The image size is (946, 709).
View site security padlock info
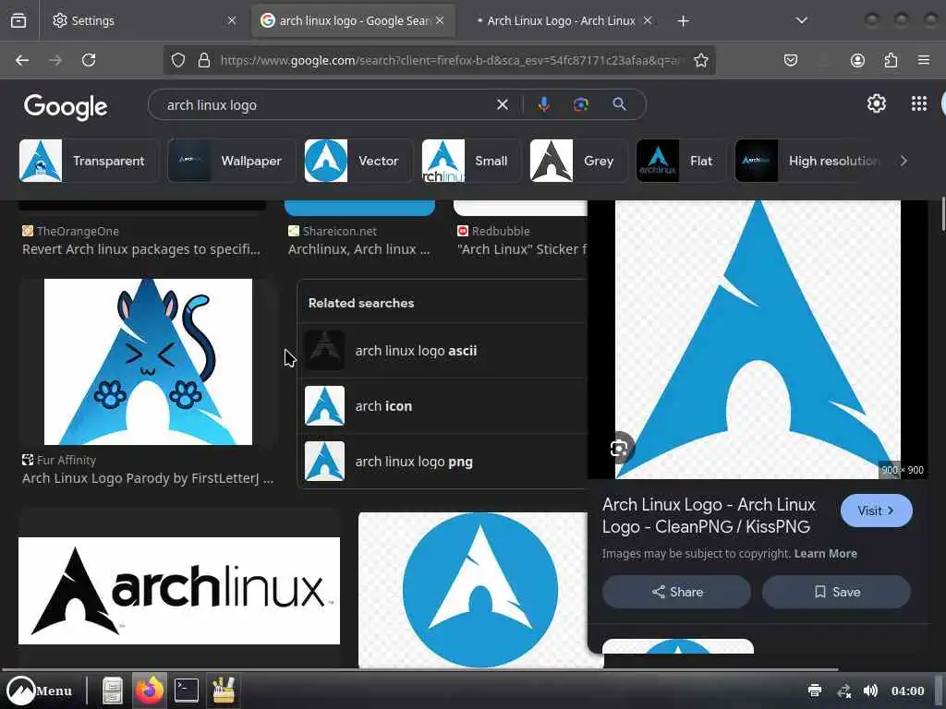click(x=204, y=60)
